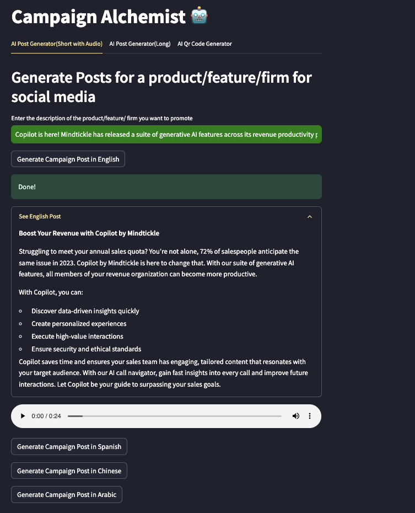
Task: Click the audio seek progress bar
Action: pyautogui.click(x=174, y=416)
